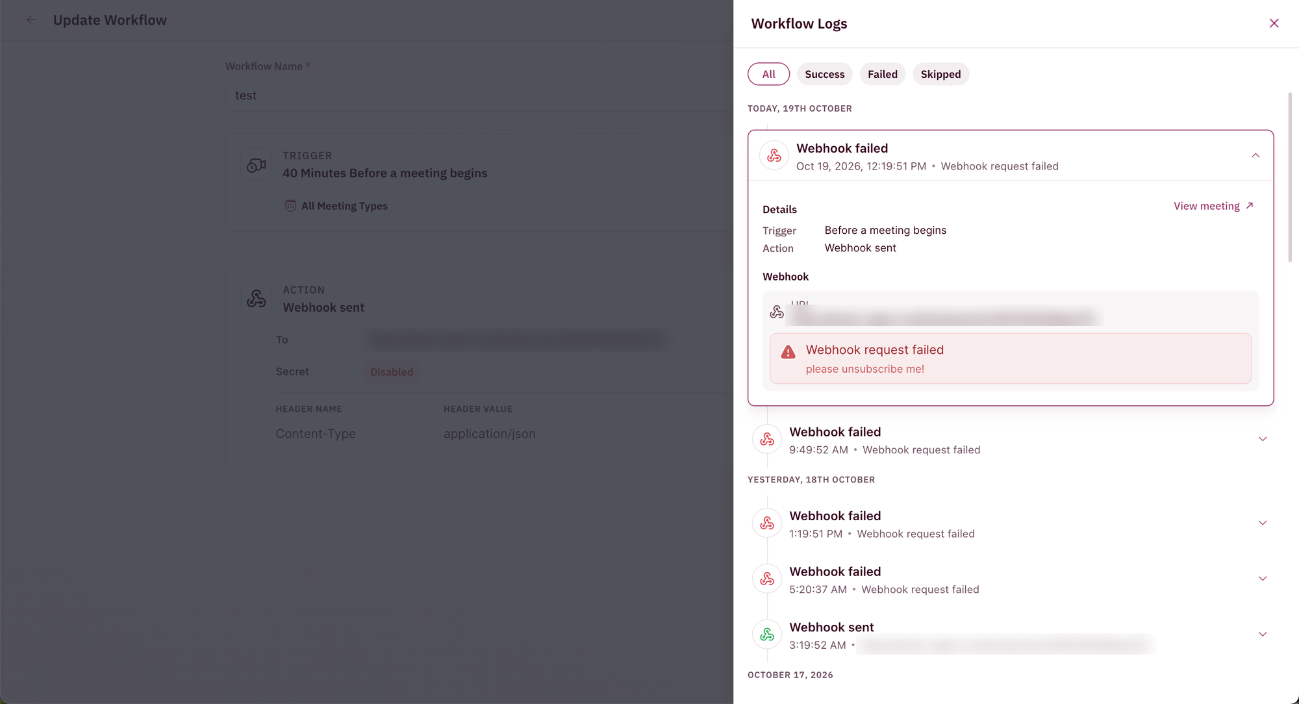The width and height of the screenshot is (1299, 704).
Task: Click the webhook icon of 9:49:52 AM log
Action: coord(767,440)
